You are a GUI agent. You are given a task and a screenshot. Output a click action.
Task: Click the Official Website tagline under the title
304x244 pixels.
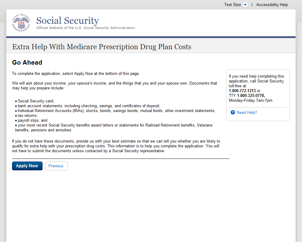coord(85,28)
